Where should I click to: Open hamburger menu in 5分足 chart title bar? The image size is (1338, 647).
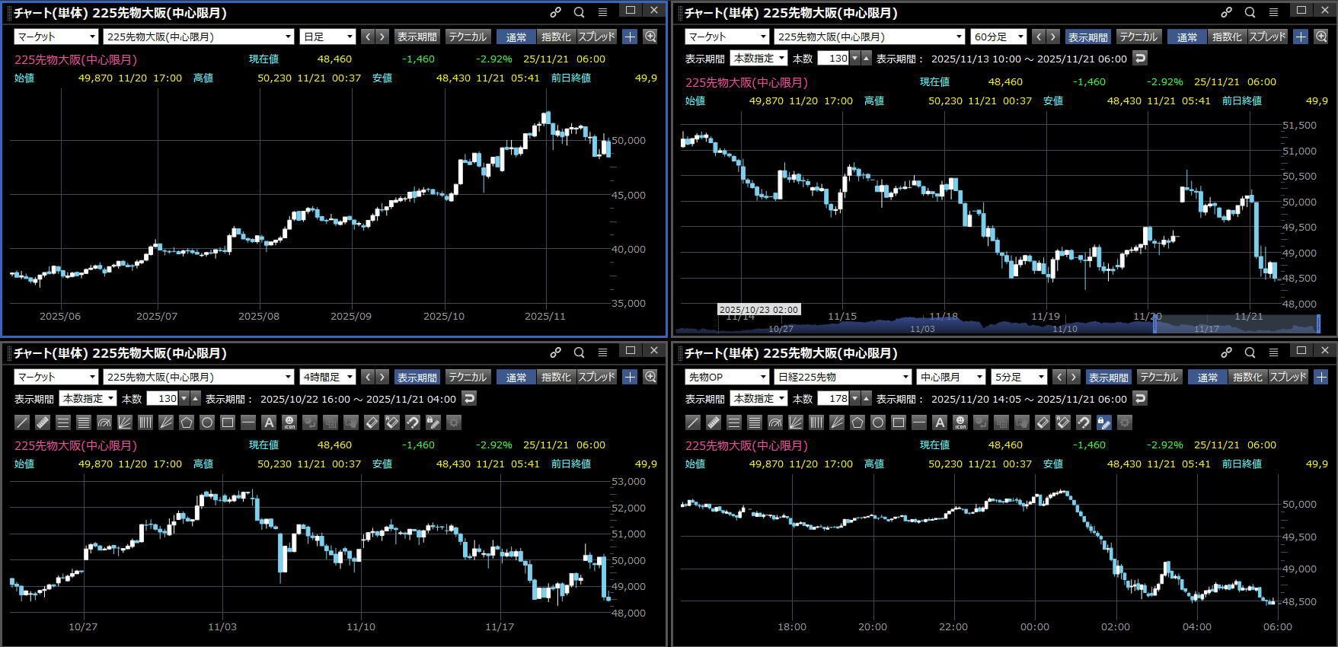tap(1273, 352)
